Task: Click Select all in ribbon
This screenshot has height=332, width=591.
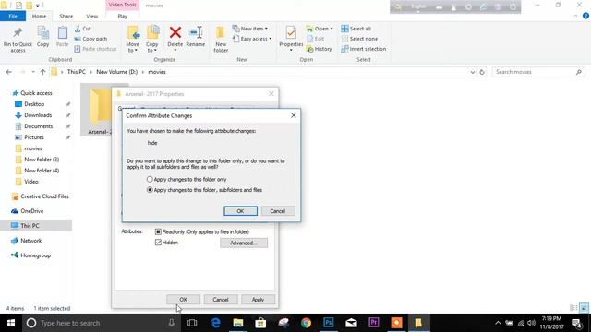Action: pyautogui.click(x=356, y=29)
